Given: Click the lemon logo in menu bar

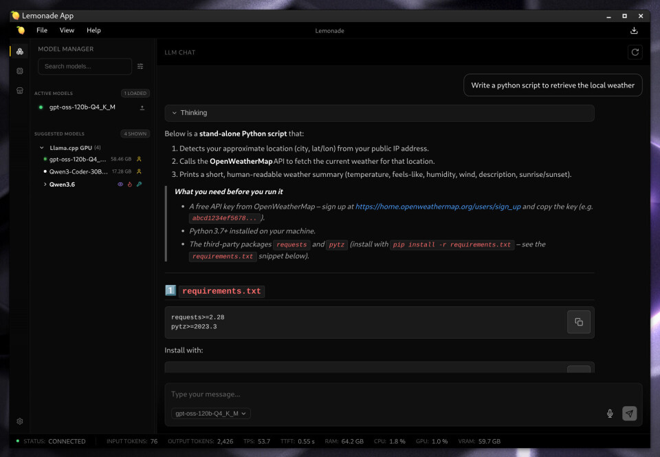Looking at the screenshot, I should coord(21,30).
